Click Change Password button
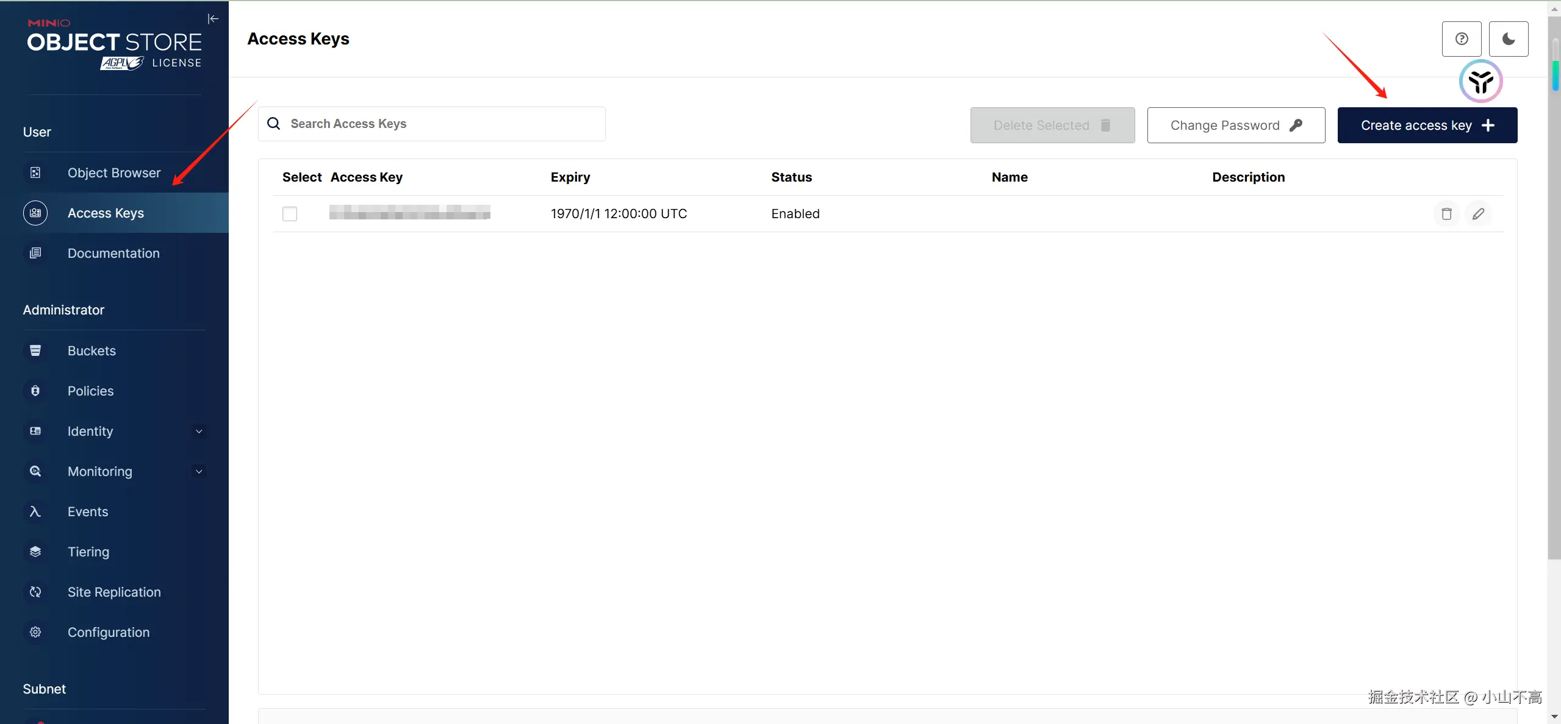 (x=1236, y=126)
